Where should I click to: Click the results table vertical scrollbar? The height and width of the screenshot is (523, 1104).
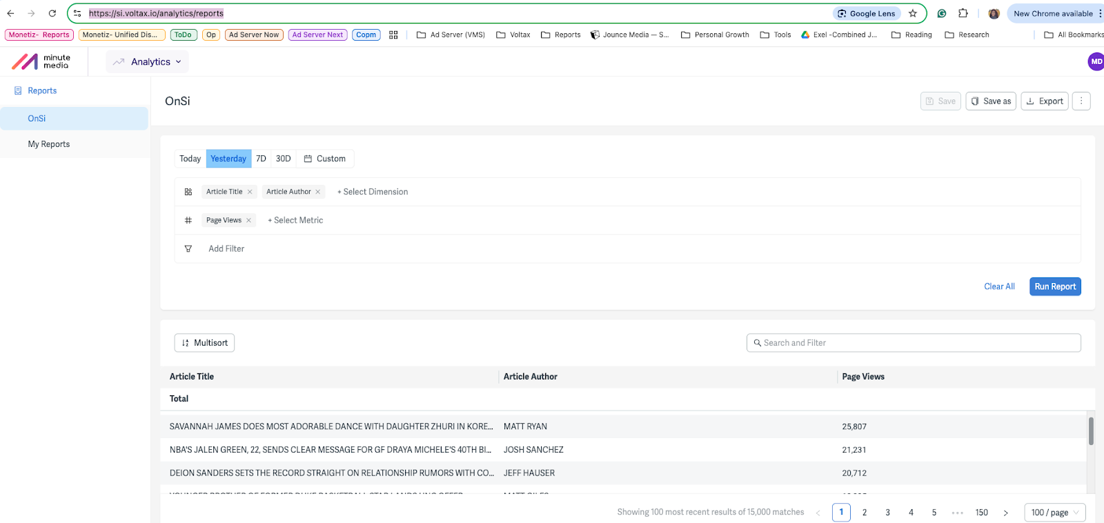(1091, 431)
